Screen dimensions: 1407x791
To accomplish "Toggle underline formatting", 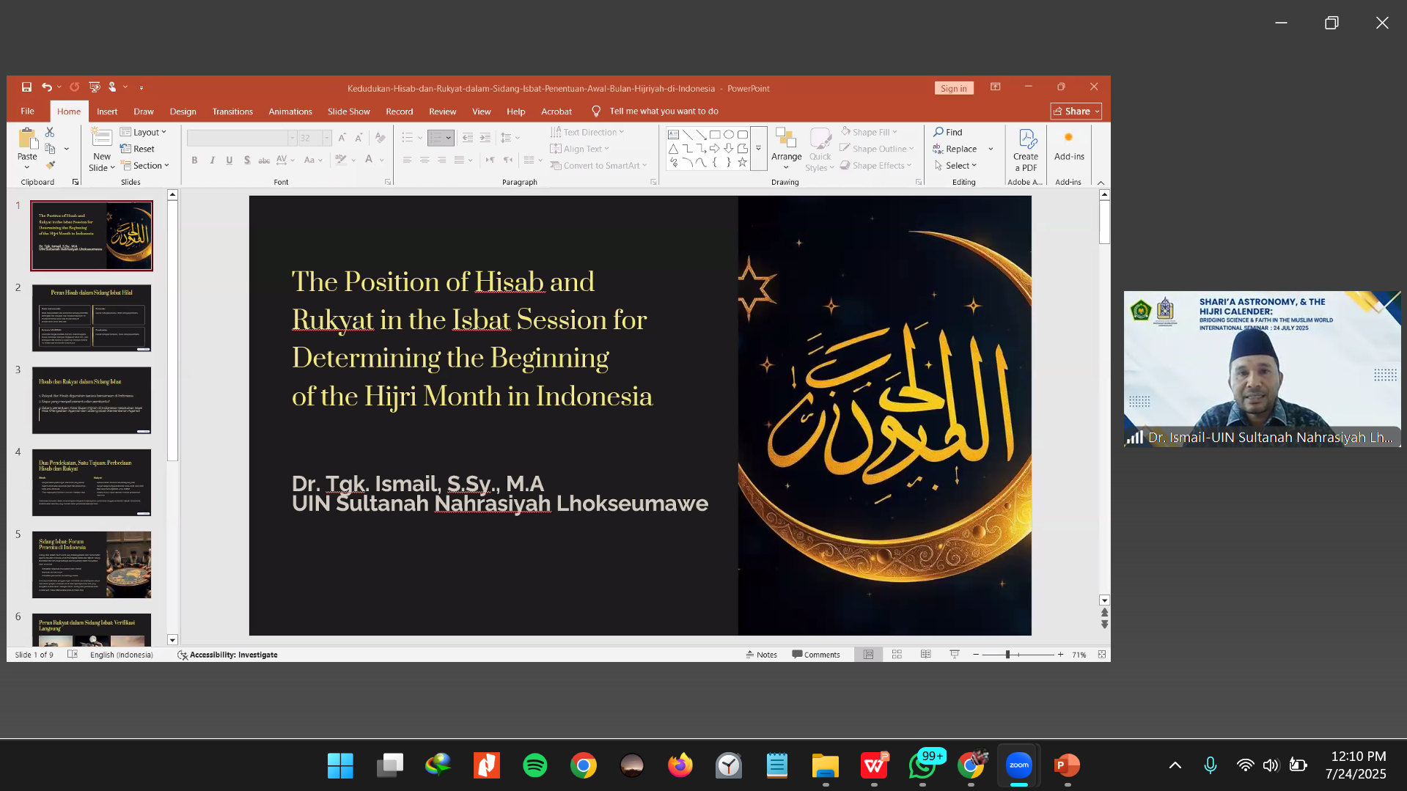I will point(229,160).
